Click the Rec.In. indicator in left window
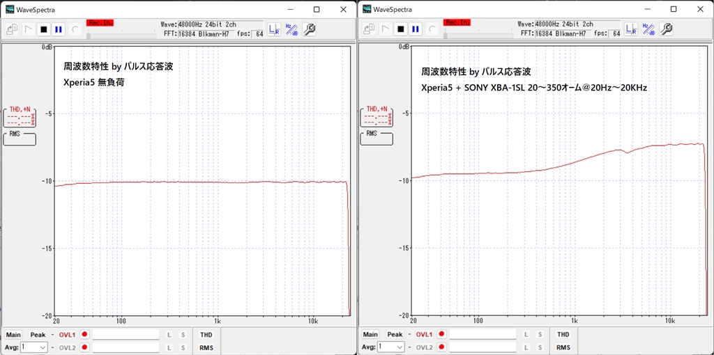The image size is (714, 355). [x=100, y=23]
